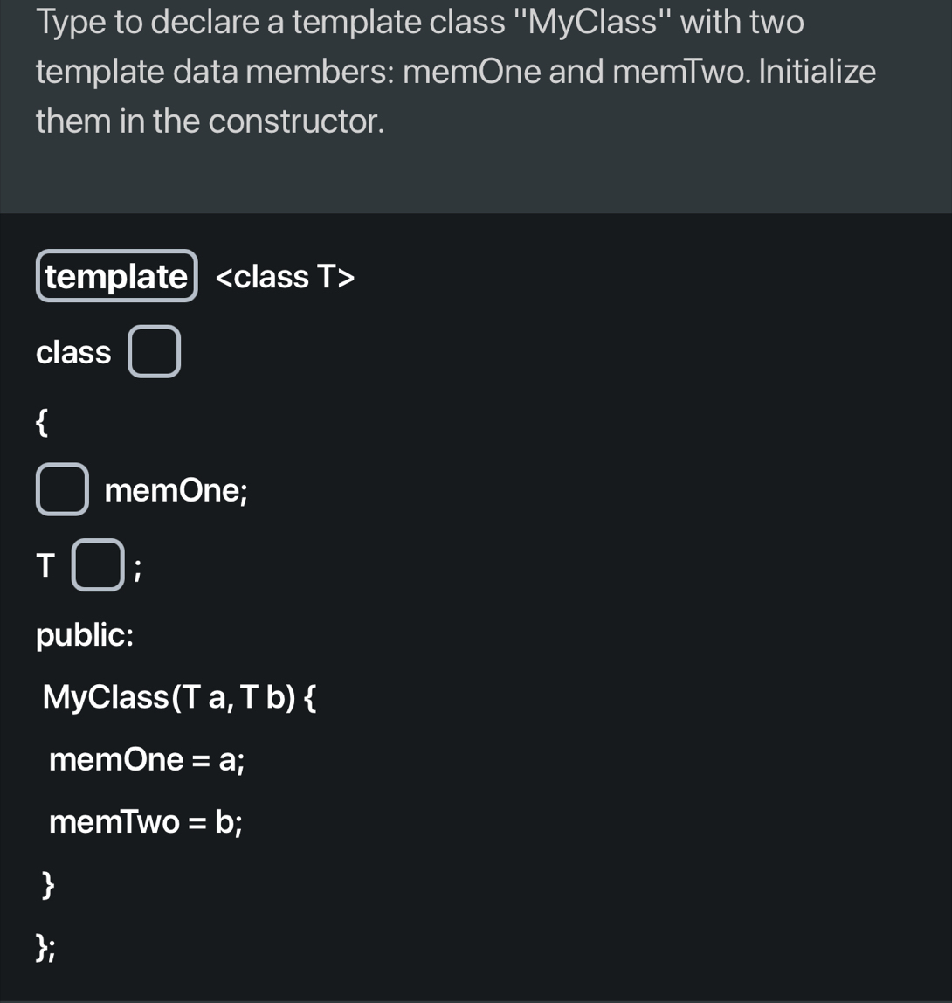Click the 'memOne;' declaration text
The width and height of the screenshot is (952, 1003).
click(176, 491)
